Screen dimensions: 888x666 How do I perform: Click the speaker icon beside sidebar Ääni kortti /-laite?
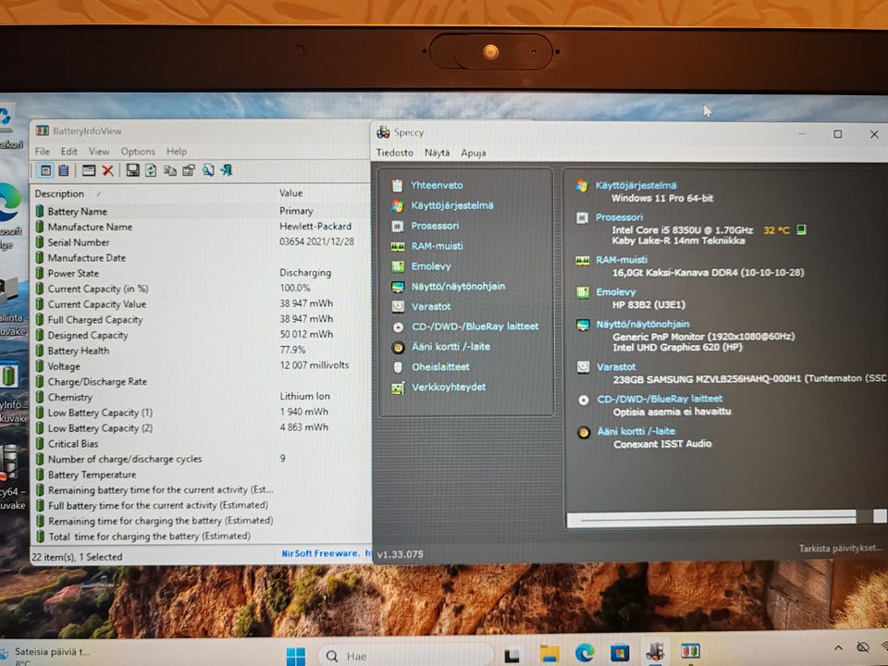click(x=398, y=347)
